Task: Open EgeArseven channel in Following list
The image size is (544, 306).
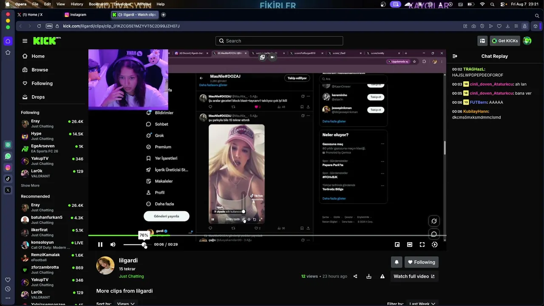Action: (x=52, y=148)
